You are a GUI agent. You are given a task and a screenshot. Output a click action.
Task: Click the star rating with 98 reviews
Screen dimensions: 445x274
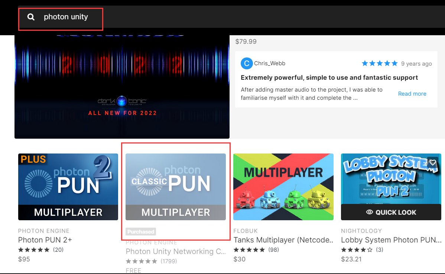click(x=249, y=250)
